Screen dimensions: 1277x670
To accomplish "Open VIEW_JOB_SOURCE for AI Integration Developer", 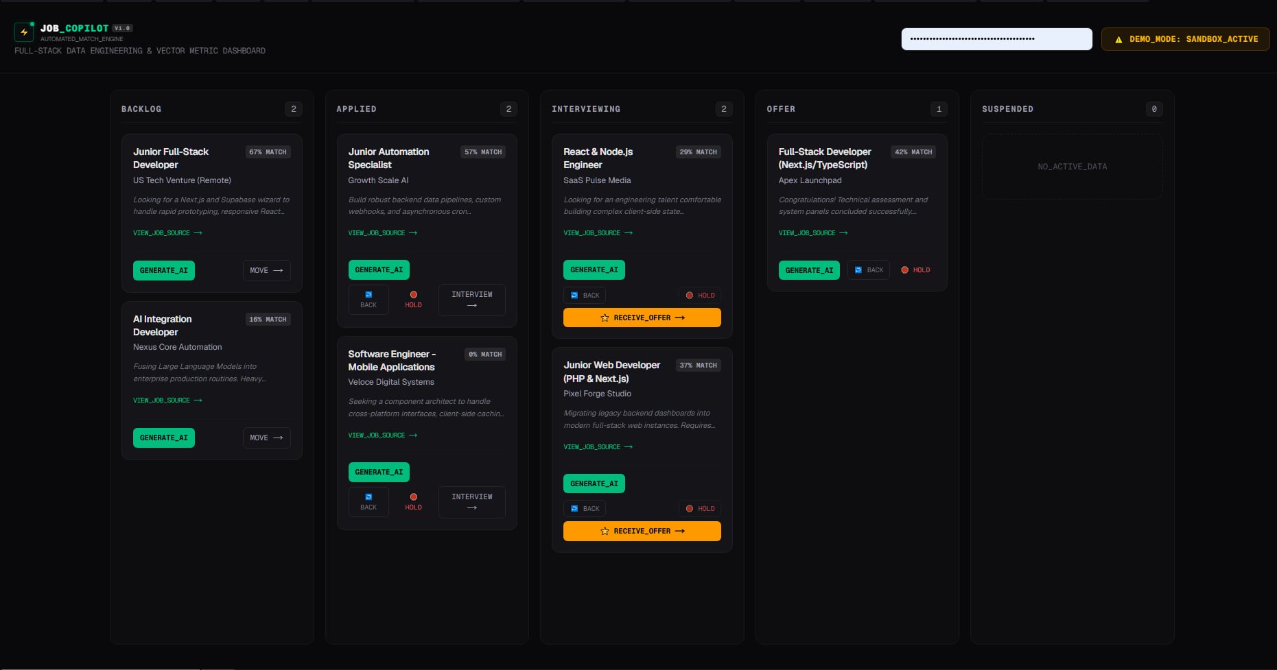I will [x=167, y=400].
